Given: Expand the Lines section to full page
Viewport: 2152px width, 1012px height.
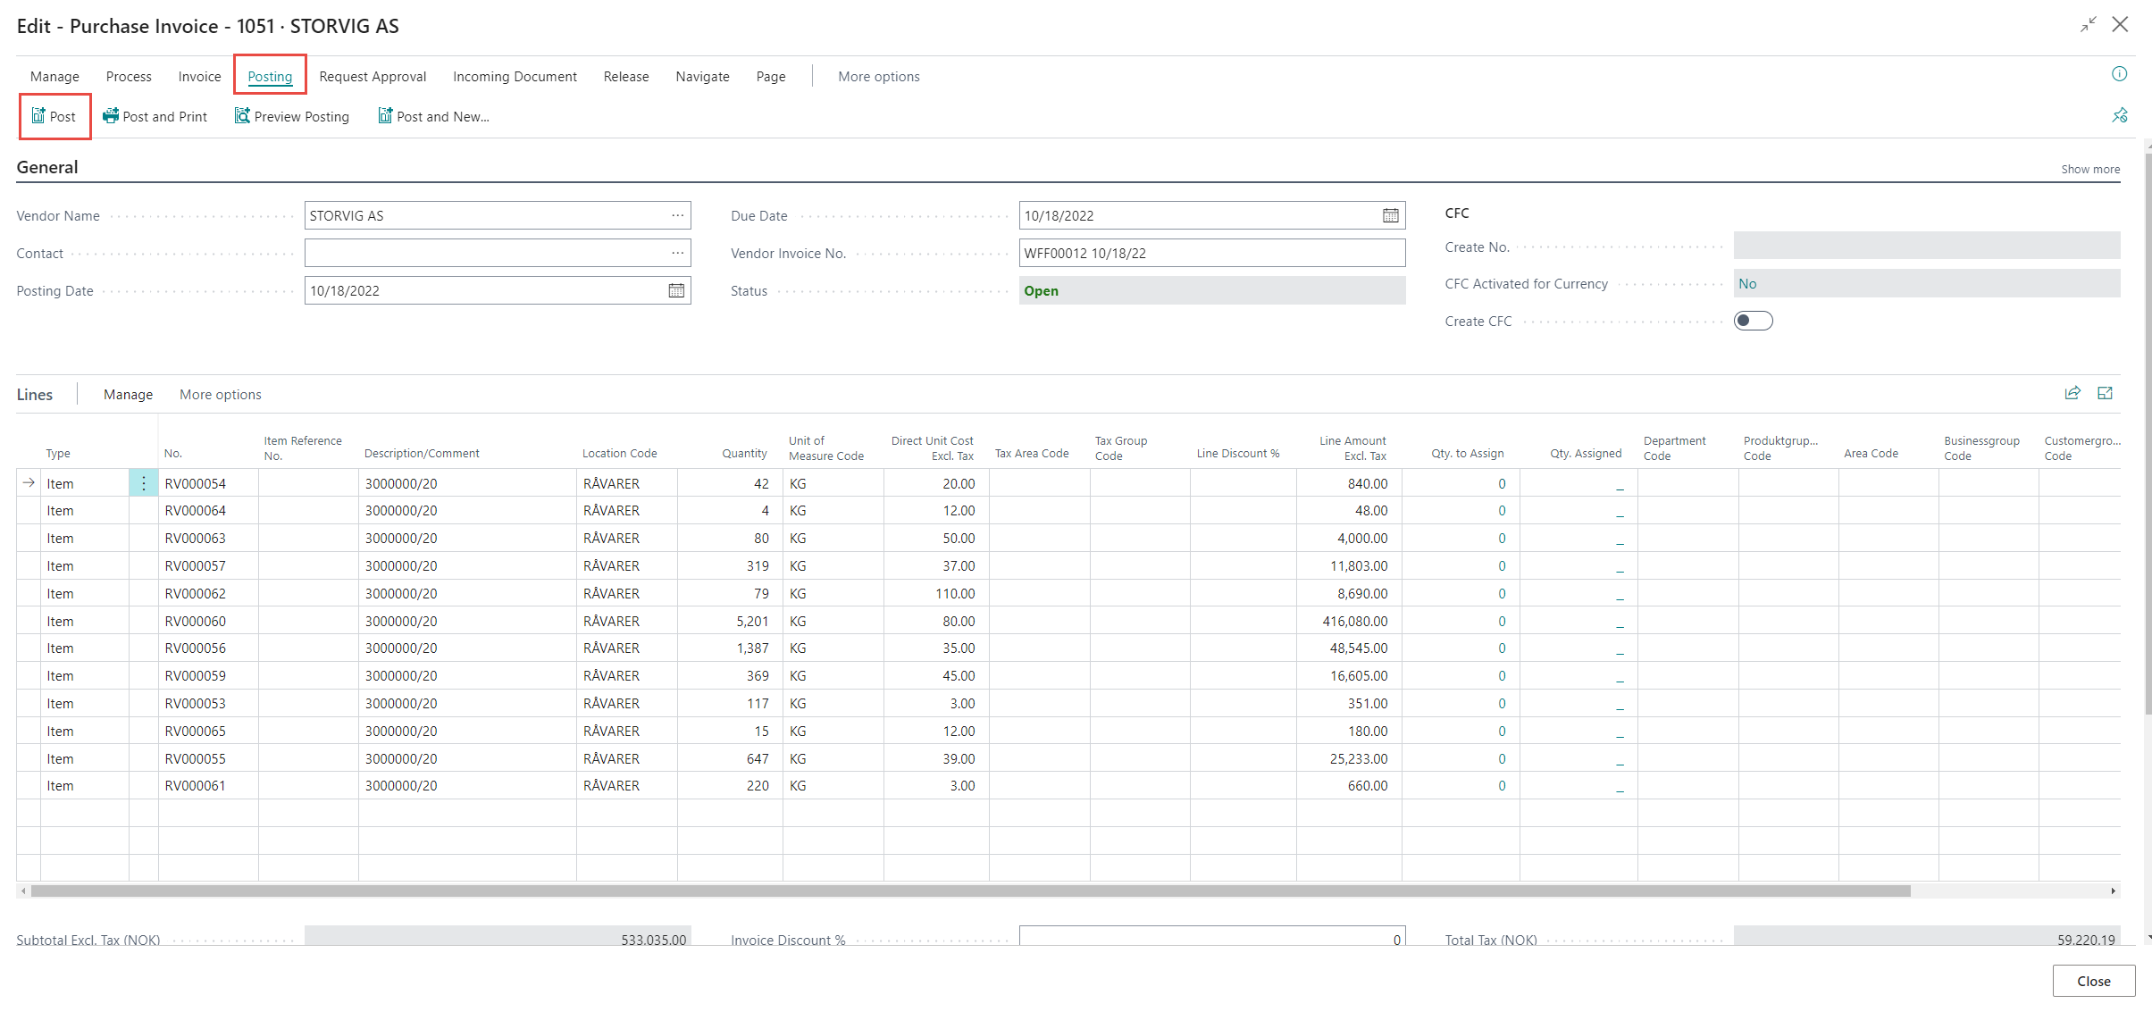Looking at the screenshot, I should pyautogui.click(x=2105, y=393).
